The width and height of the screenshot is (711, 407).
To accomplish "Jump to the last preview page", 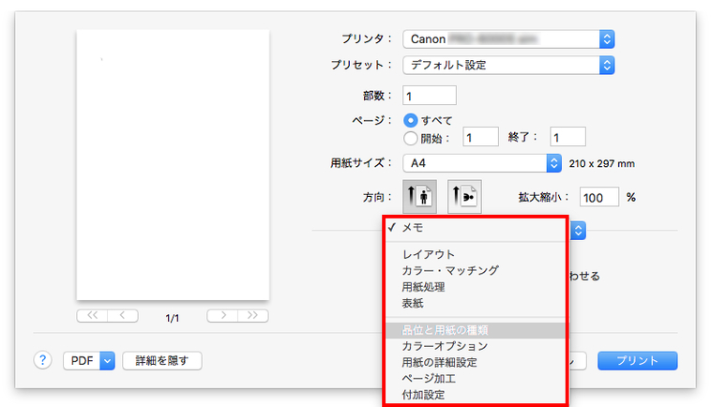I will point(253,316).
